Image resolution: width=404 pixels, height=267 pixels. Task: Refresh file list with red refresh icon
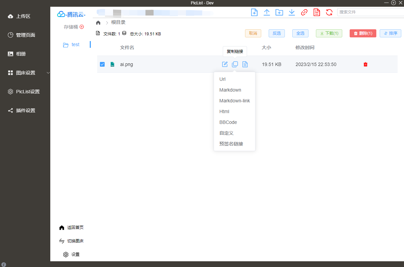329,12
